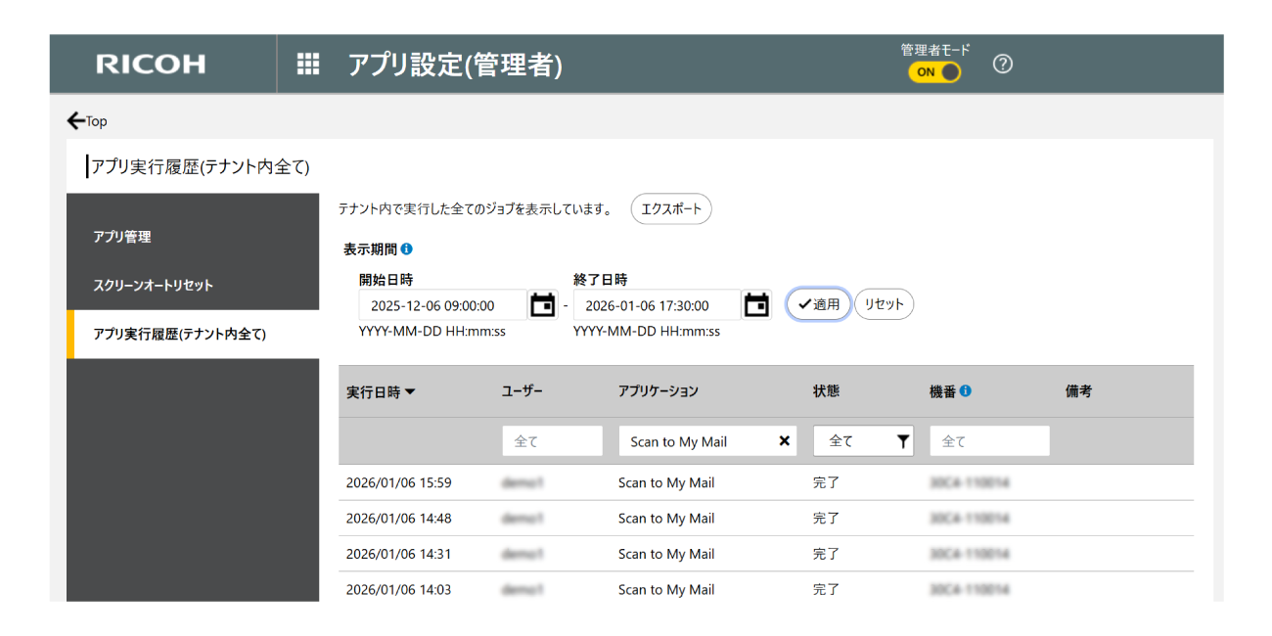Screen dimensions: 1272x636
Task: Click the info icon beside 表示期間
Action: (407, 250)
